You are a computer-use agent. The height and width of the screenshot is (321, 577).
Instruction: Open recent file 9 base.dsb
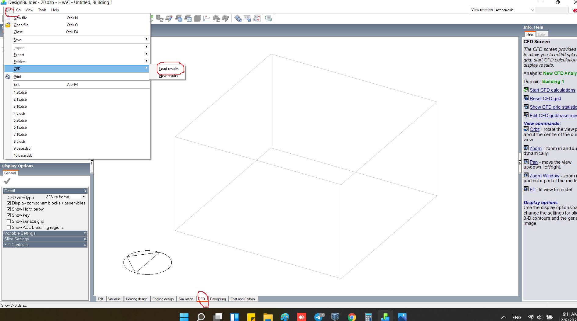point(77,148)
